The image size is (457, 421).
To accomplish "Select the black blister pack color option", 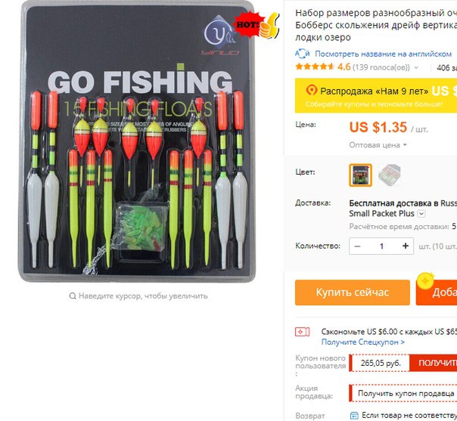I will [x=360, y=175].
